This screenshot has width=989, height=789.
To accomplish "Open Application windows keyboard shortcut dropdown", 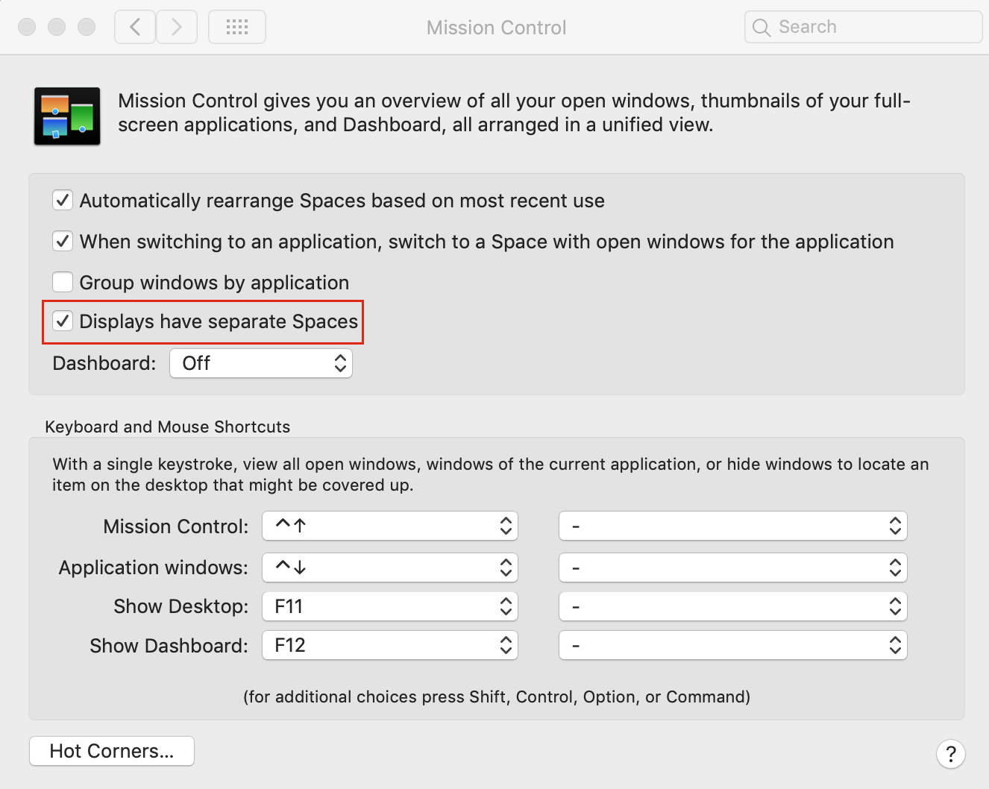I will coord(390,568).
